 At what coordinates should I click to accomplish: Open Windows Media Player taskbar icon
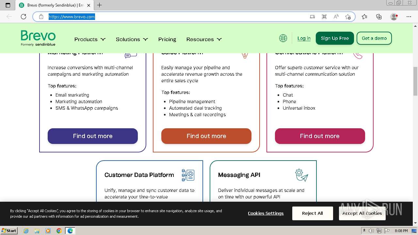(x=48, y=231)
